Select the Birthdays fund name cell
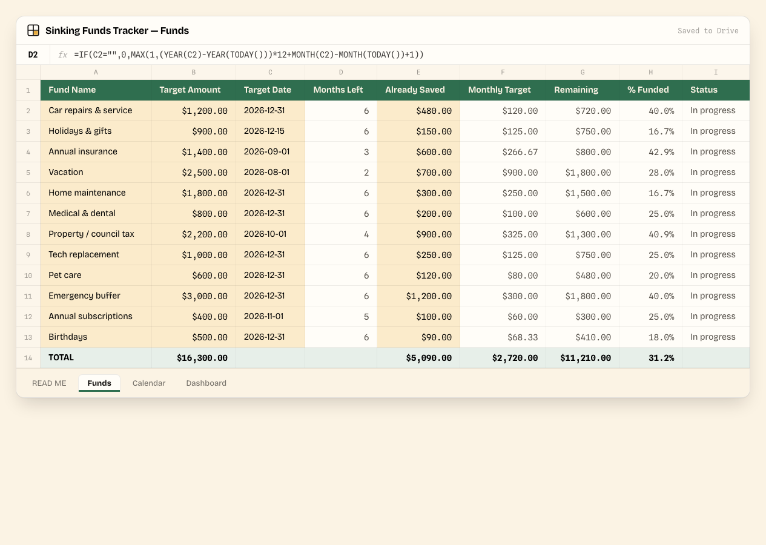Viewport: 766px width, 545px height. click(x=96, y=337)
